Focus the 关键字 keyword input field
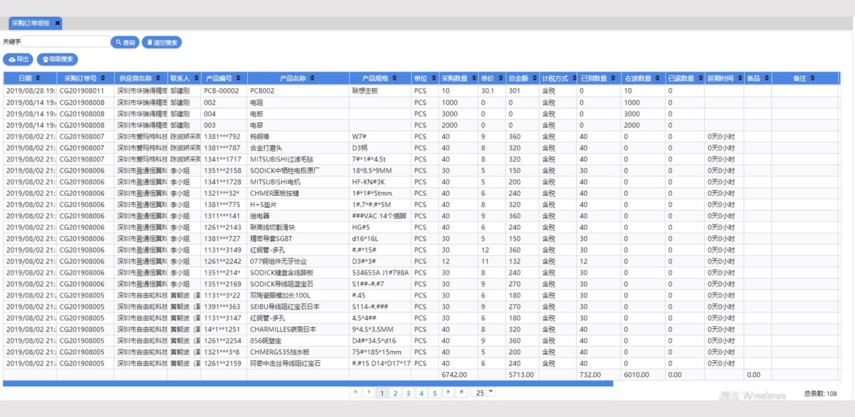This screenshot has height=417, width=855. pyautogui.click(x=65, y=42)
